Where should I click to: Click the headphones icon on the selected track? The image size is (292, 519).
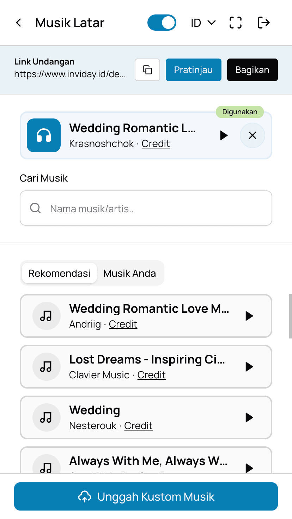(44, 135)
